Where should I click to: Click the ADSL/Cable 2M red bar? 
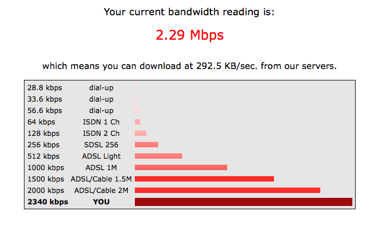pos(227,190)
